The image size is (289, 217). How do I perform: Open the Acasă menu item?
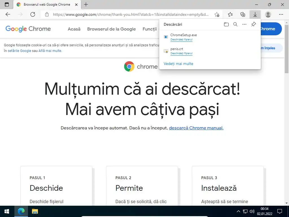pyautogui.click(x=74, y=29)
